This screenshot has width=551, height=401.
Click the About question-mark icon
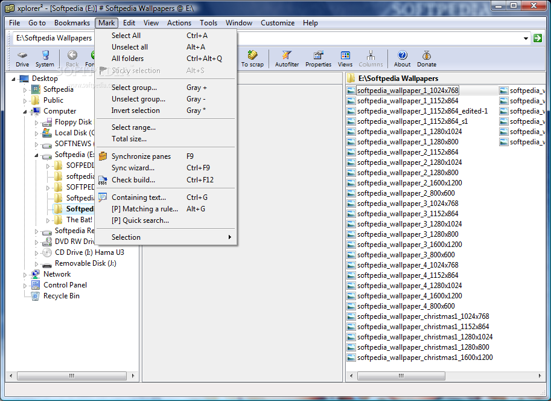coord(403,55)
